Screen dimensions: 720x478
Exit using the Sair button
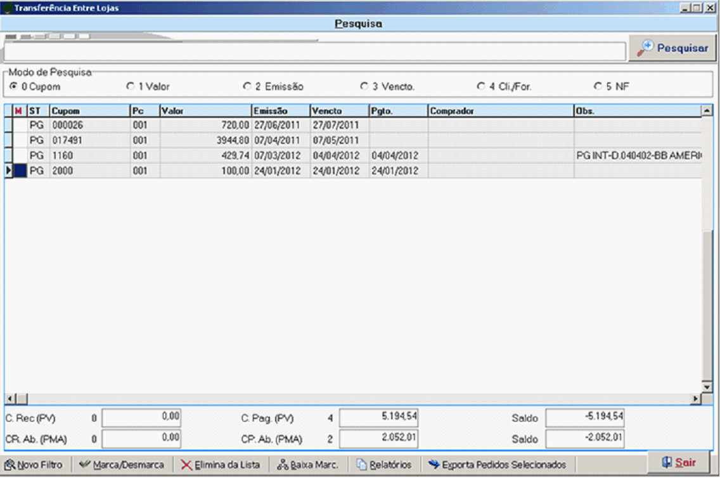coord(678,463)
